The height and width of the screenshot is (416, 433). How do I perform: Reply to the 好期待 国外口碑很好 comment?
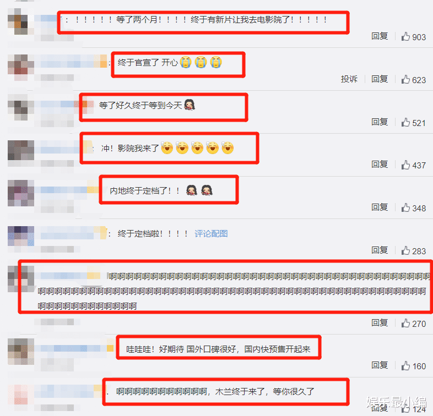tap(380, 365)
